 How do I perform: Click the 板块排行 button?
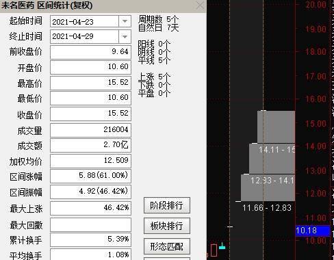coord(167,226)
